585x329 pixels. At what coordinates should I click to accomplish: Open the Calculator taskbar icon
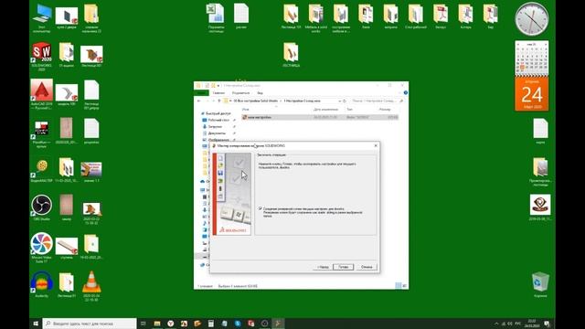[x=211, y=324]
